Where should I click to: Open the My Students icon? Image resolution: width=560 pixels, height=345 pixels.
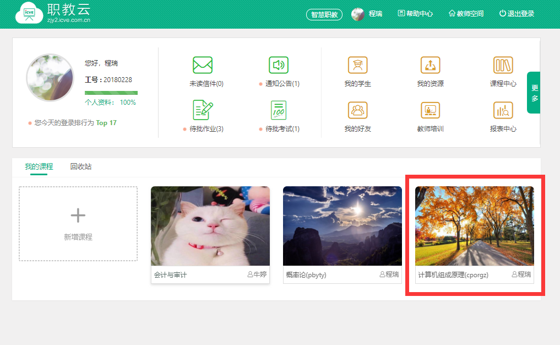click(357, 65)
